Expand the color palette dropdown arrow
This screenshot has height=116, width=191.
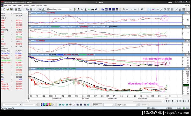(x=54, y=105)
